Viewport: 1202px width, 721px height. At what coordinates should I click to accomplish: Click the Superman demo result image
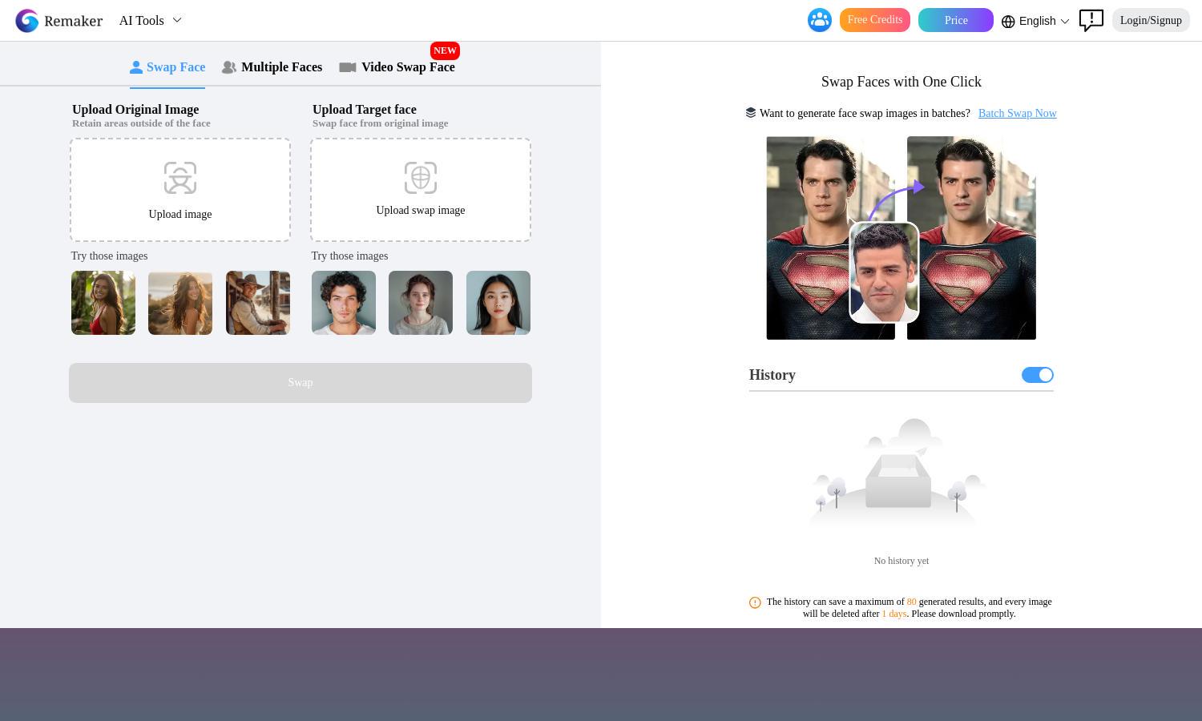tap(971, 238)
